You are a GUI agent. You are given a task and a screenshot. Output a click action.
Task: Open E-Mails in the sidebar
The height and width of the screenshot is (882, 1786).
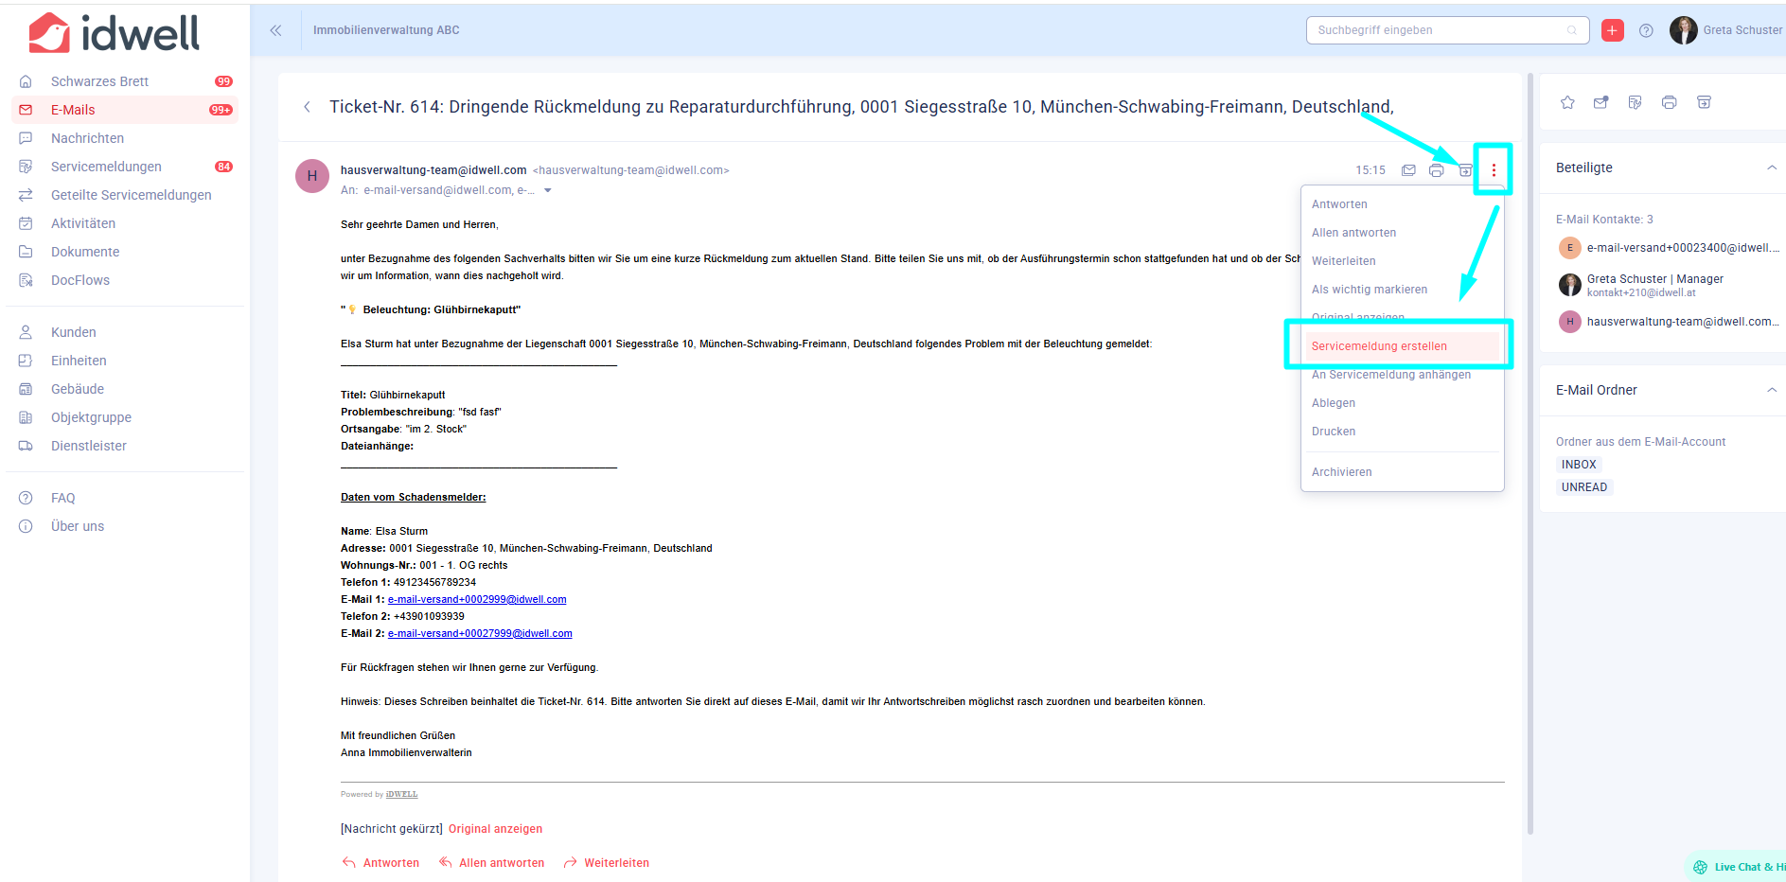(x=125, y=110)
